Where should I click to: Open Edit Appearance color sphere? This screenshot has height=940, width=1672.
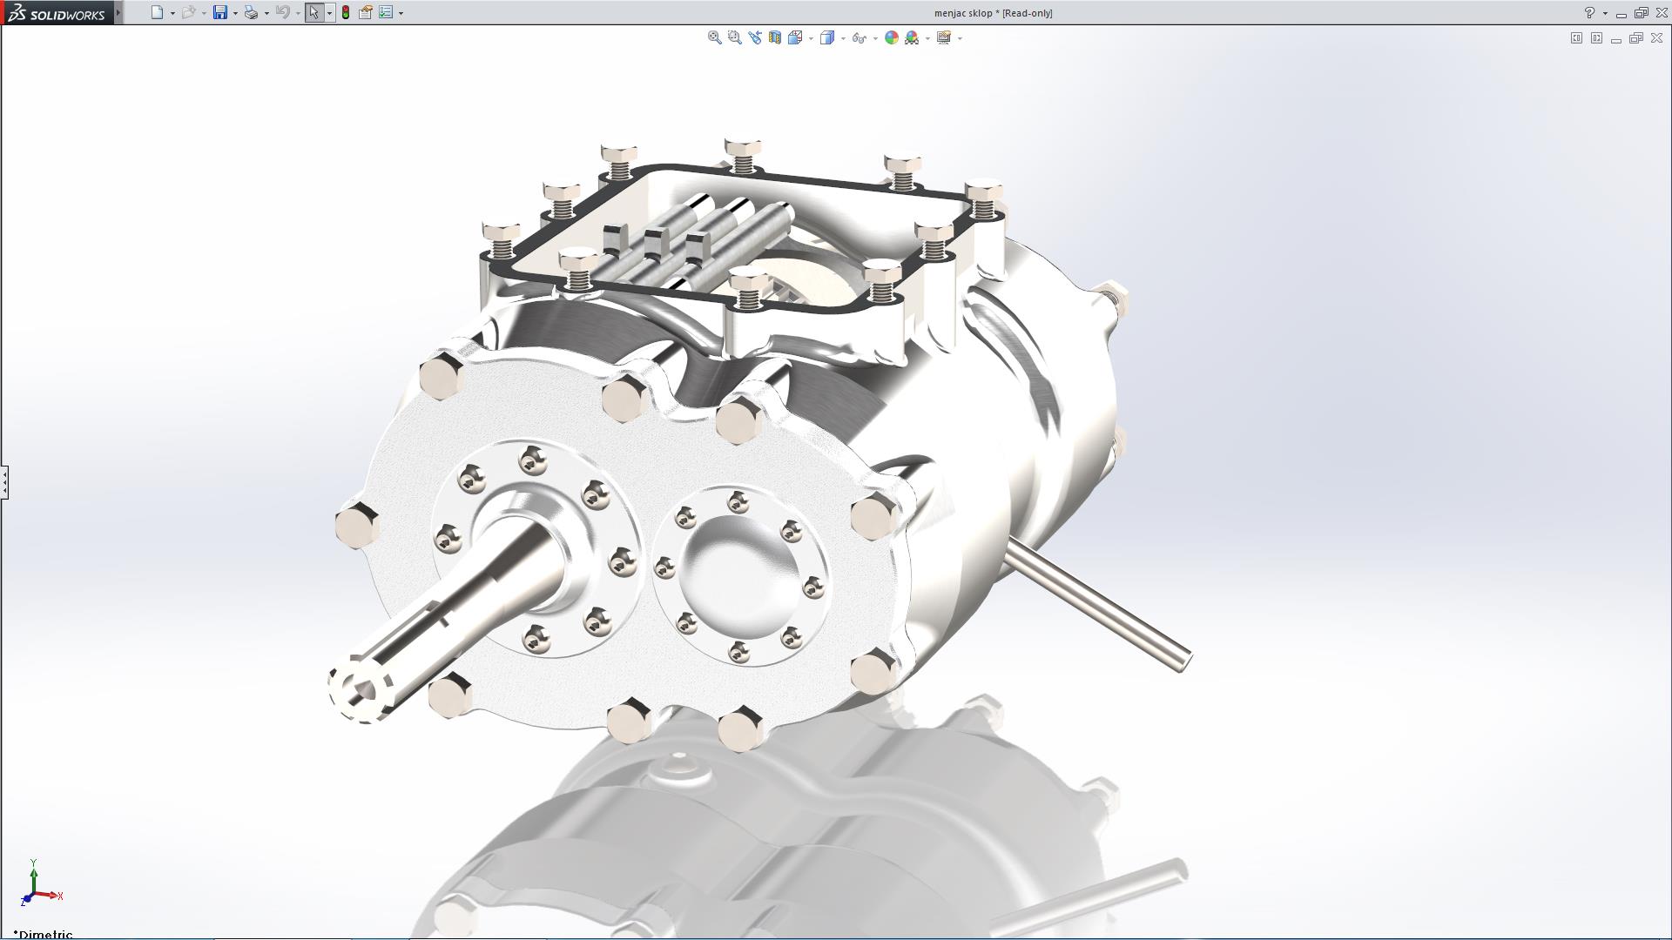(891, 37)
